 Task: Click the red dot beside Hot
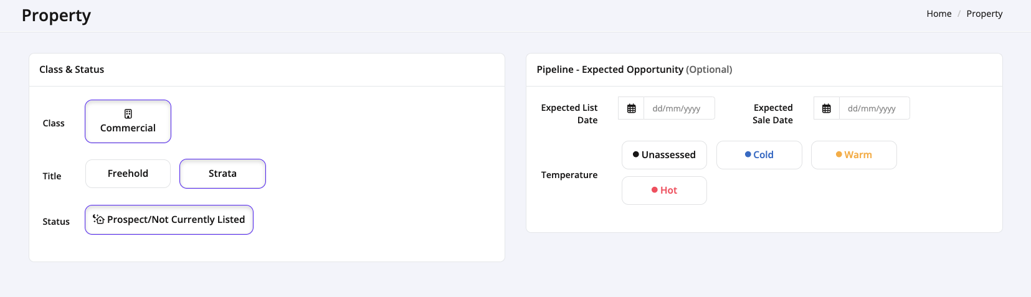654,190
